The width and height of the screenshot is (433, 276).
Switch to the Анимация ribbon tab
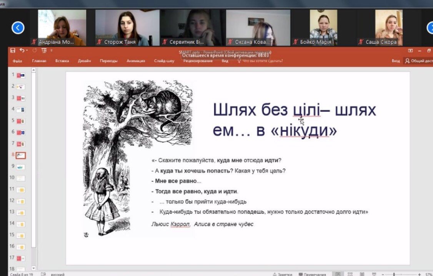(136, 61)
